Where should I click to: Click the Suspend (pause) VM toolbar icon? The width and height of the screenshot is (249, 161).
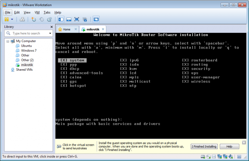click(x=7, y=19)
